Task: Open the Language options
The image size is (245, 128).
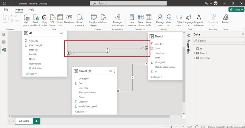Action: click(x=188, y=20)
